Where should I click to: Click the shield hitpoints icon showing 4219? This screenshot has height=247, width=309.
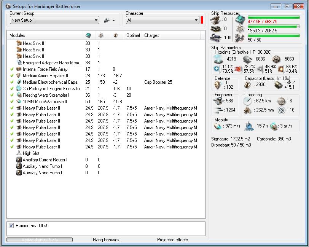(x=218, y=59)
